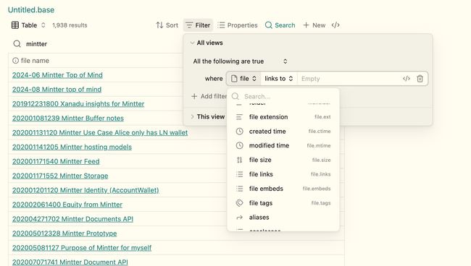Select file links property
This screenshot has width=471, height=266.
click(x=283, y=174)
